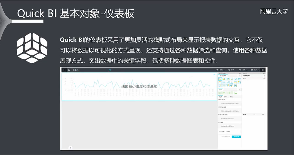Open the settings gear dropdown
Screen dimensions: 294x155
click(243, 70)
